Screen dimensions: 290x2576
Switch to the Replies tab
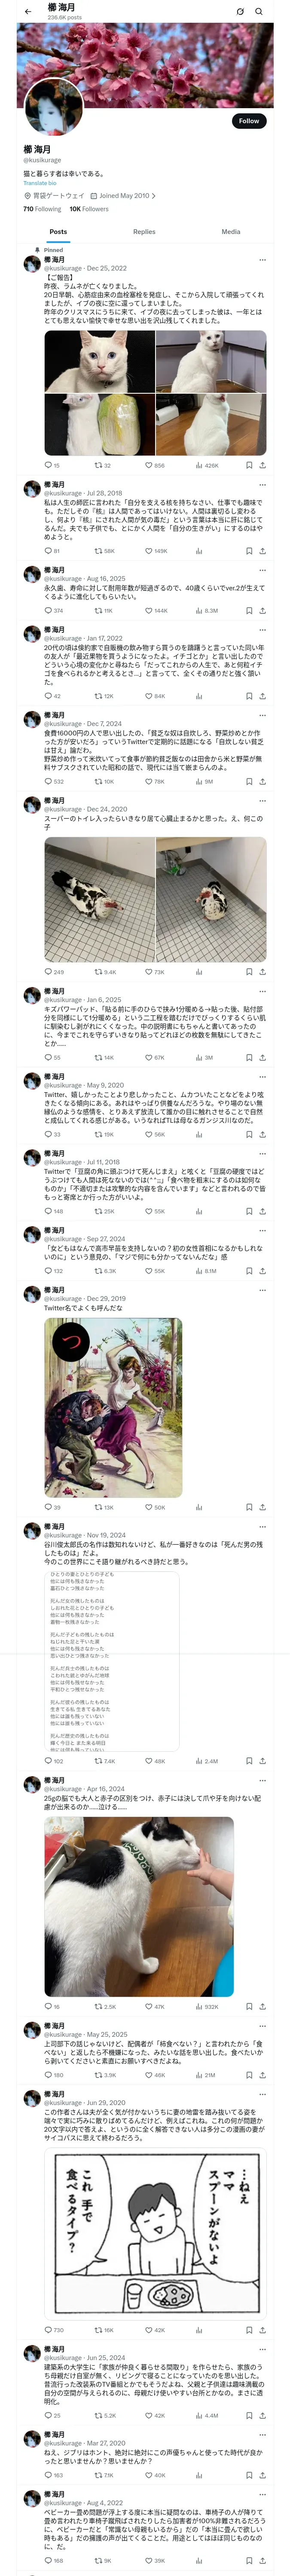[x=144, y=232]
